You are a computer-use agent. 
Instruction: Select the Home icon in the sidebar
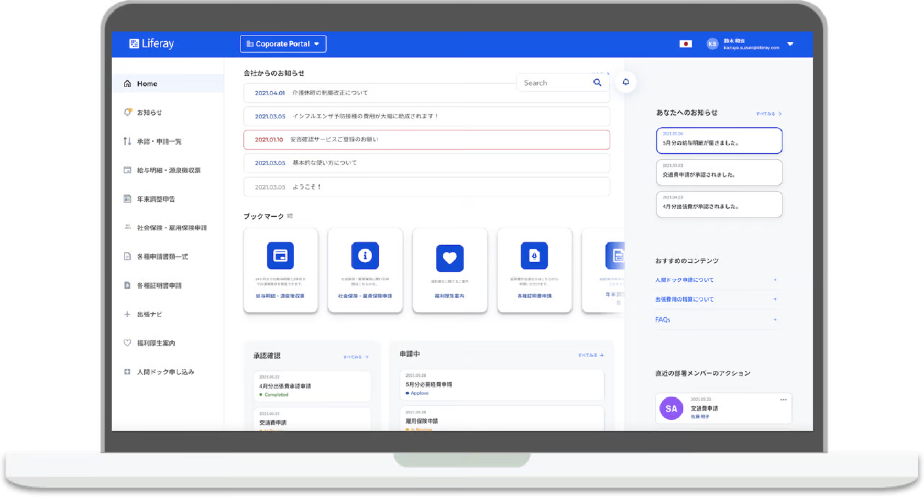(x=127, y=83)
